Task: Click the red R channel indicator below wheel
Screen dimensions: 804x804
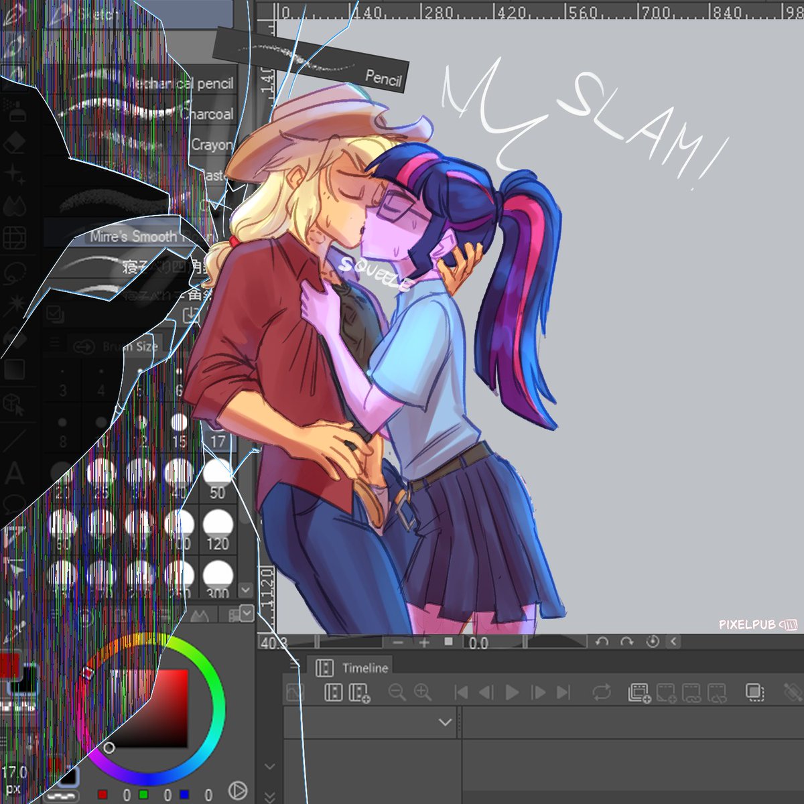Action: [103, 795]
